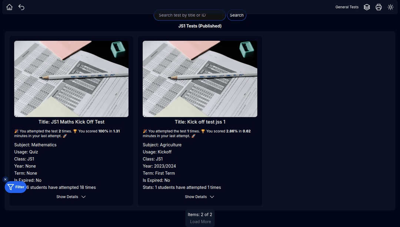Toggle the light/dark theme sun icon
The image size is (400, 227).
(390, 7)
